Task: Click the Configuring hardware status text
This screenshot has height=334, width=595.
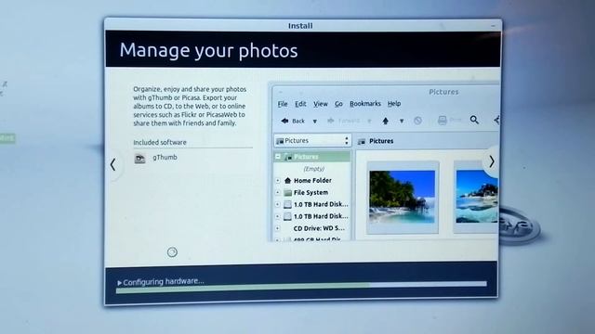Action: tap(164, 282)
